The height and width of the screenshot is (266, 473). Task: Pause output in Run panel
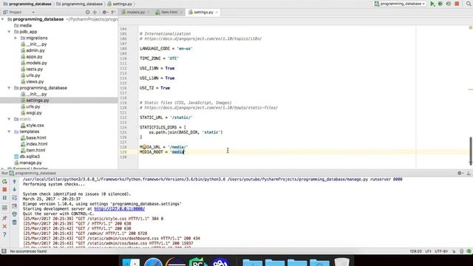coord(4,198)
